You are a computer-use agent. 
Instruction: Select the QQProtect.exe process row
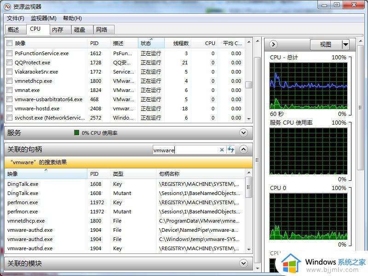coord(125,63)
